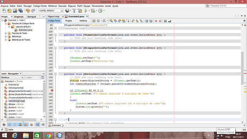Toggle Show Fields filter in Navigator
Viewport: 247px width, 139px height.
click(9, 124)
